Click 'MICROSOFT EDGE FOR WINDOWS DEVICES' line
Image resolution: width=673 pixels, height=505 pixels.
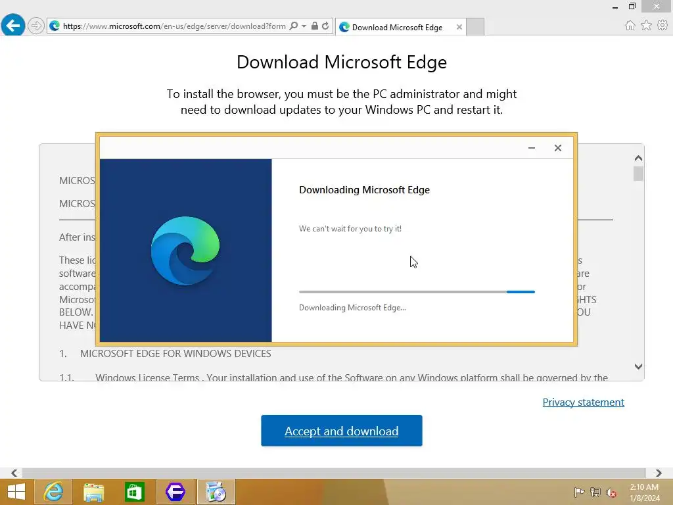(x=175, y=353)
